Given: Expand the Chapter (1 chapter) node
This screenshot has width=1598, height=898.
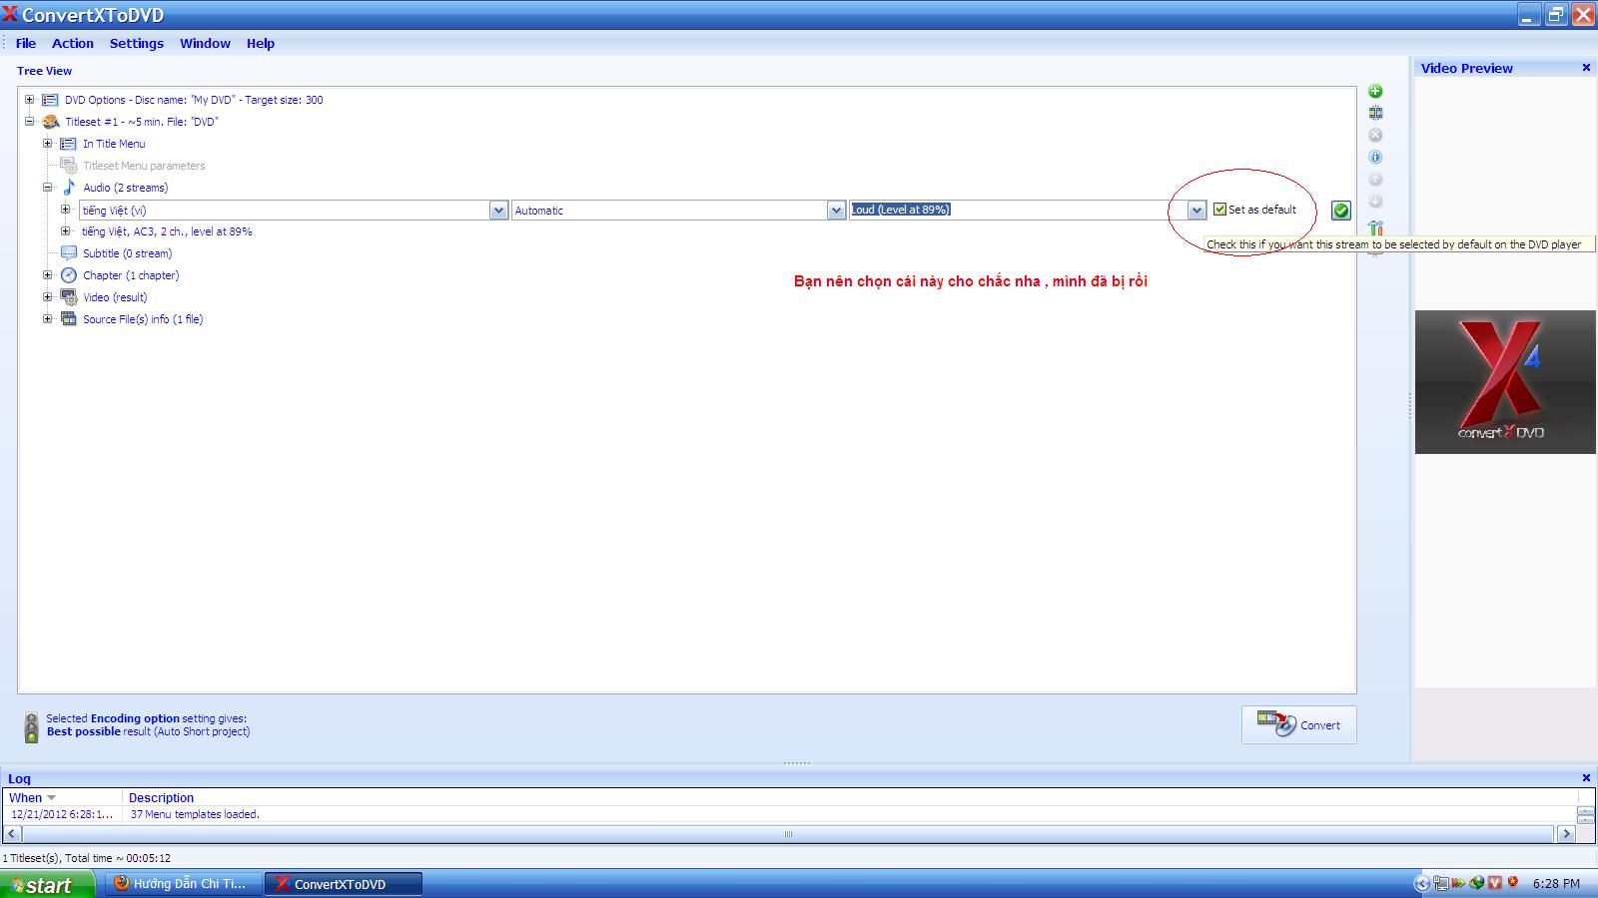Looking at the screenshot, I should (47, 275).
